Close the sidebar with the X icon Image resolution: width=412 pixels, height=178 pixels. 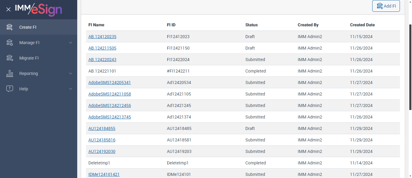coord(8,9)
